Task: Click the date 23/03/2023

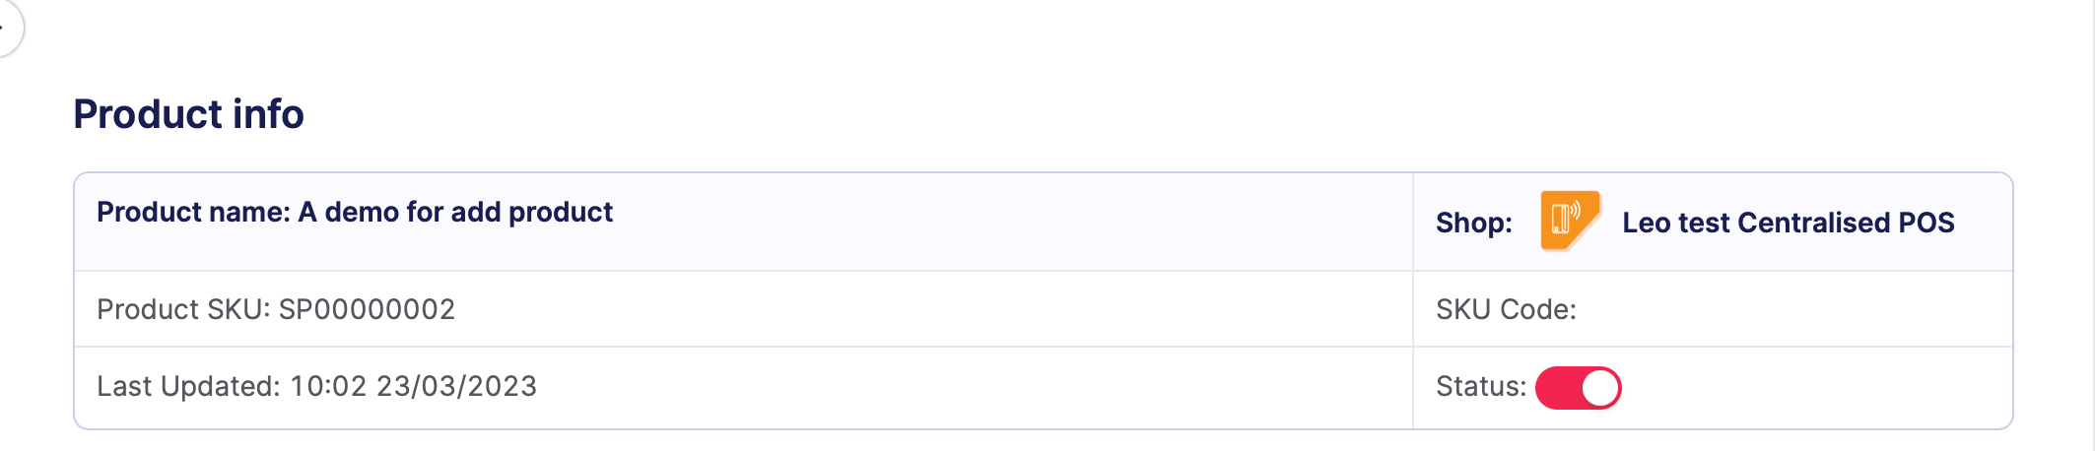Action: (x=456, y=386)
